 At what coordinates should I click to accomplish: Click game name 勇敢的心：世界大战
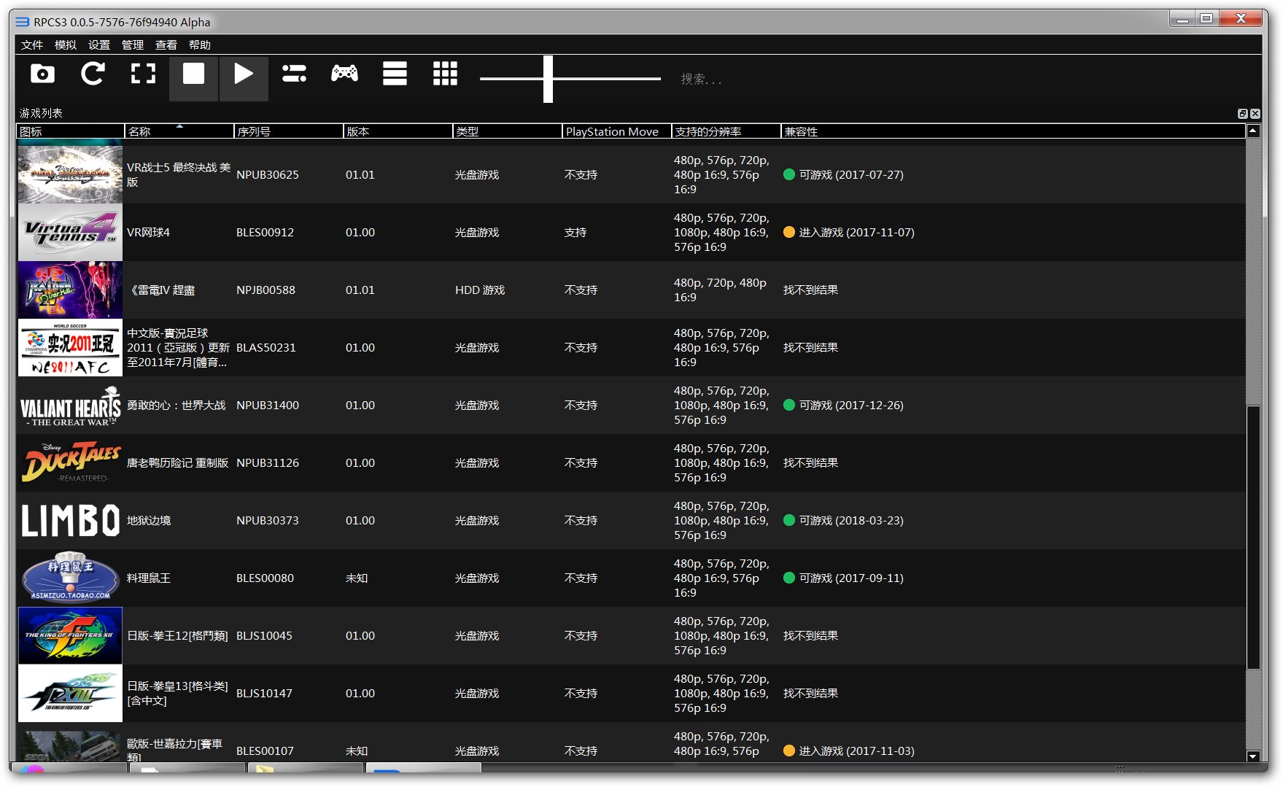177,406
